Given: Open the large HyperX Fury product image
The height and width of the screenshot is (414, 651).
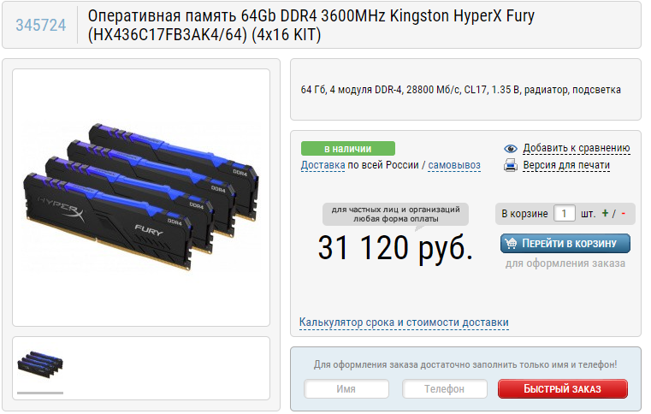Looking at the screenshot, I should (x=141, y=198).
